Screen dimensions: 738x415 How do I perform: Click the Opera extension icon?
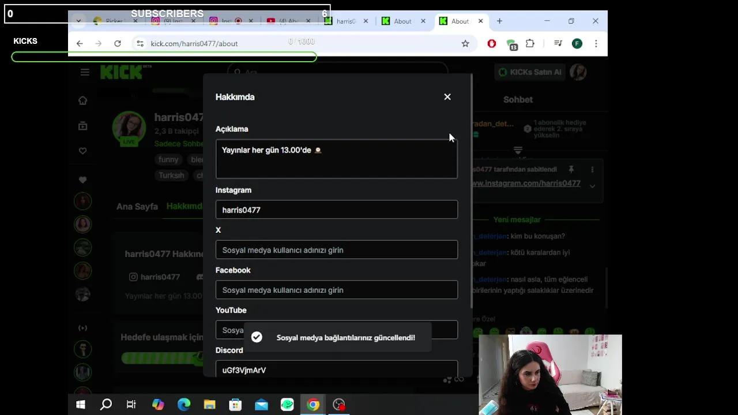pyautogui.click(x=492, y=43)
